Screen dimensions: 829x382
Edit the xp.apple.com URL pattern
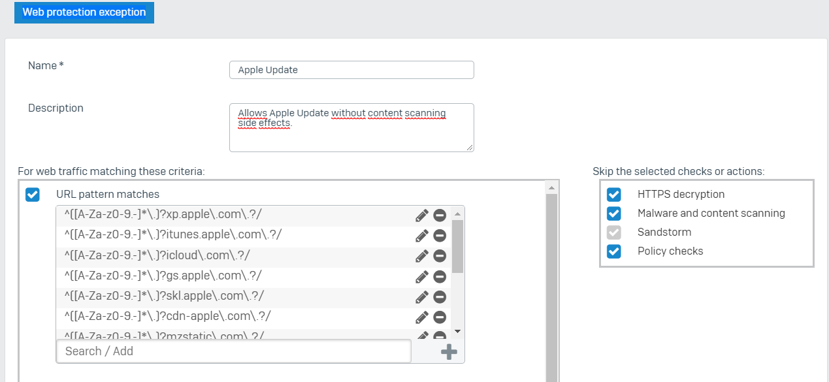pyautogui.click(x=422, y=215)
